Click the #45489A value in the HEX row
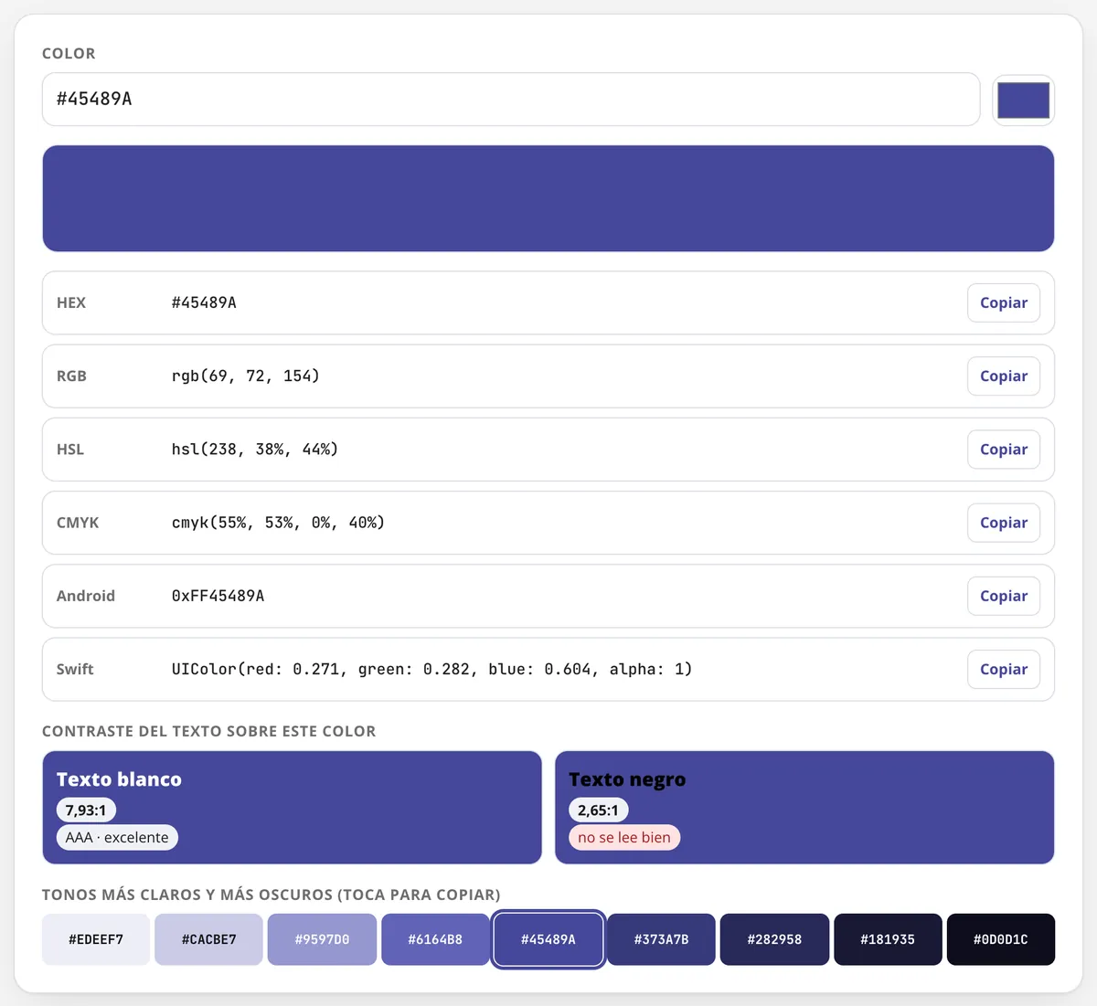The height and width of the screenshot is (1006, 1097). tap(204, 303)
